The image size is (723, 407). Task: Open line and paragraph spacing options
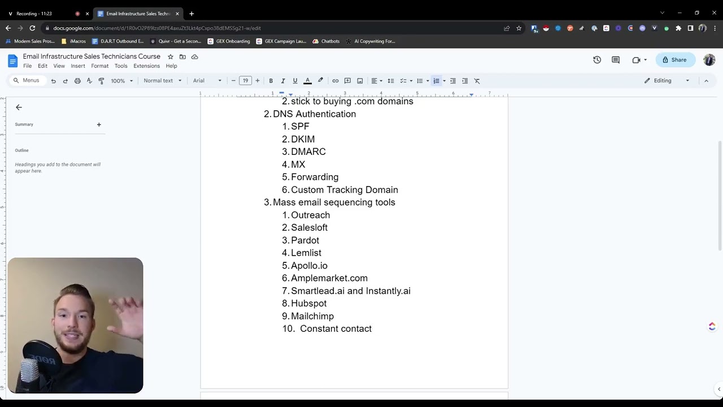[391, 81]
